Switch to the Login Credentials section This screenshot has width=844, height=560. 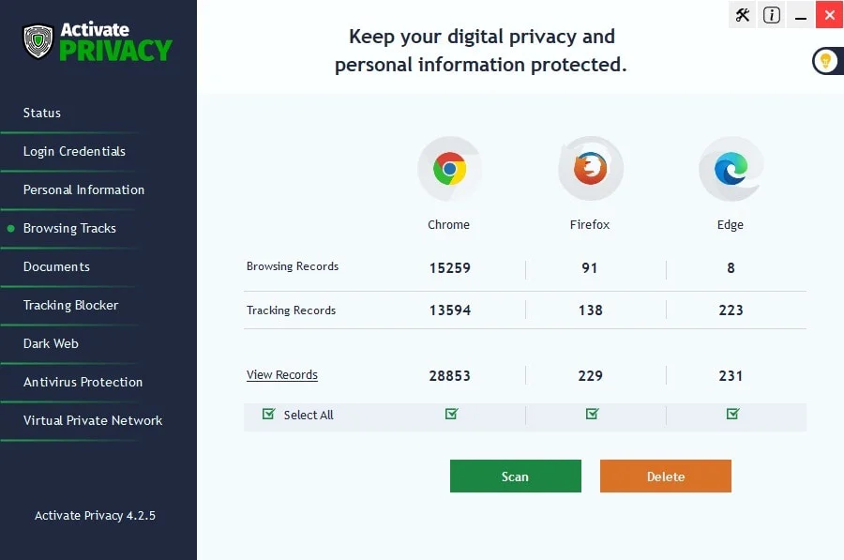pyautogui.click(x=73, y=151)
